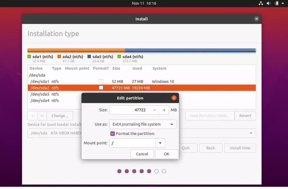Click the blue sda5 legend icon
The image size is (288, 189).
click(x=89, y=57)
